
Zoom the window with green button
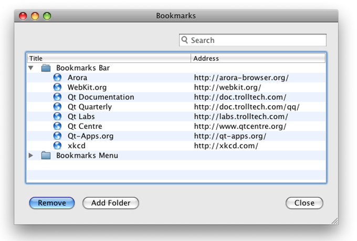(x=47, y=16)
